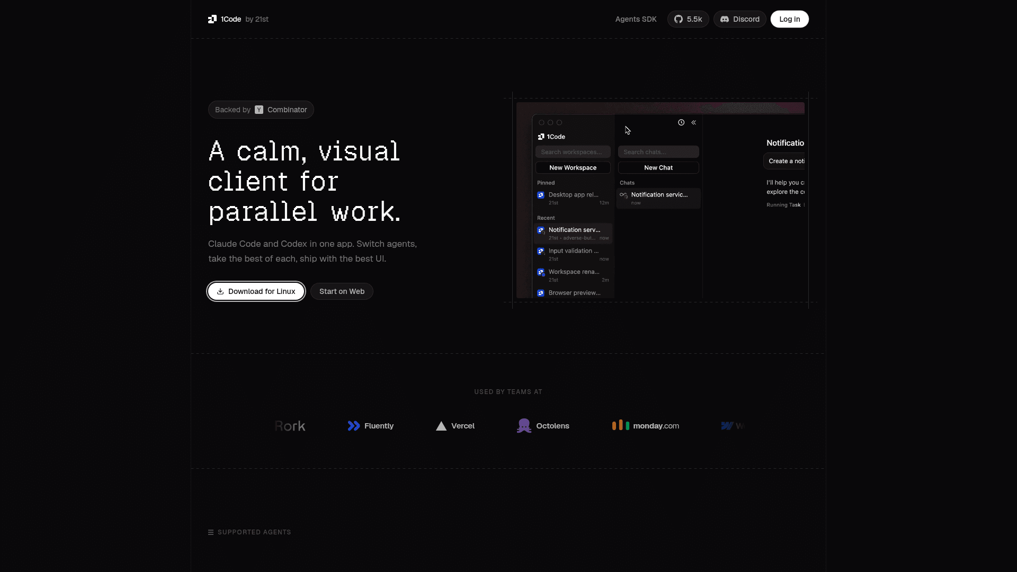Screen dimensions: 1017x572
Task: Click the GitHub octocat icon
Action: coord(679,19)
